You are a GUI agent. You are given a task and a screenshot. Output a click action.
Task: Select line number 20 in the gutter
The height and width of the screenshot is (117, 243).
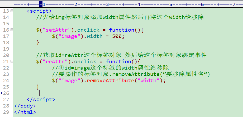pyautogui.click(x=6, y=55)
